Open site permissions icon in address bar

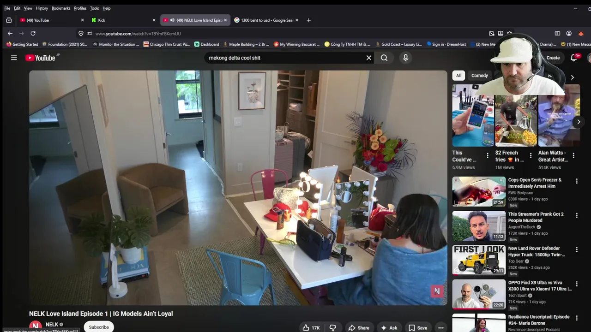click(90, 33)
